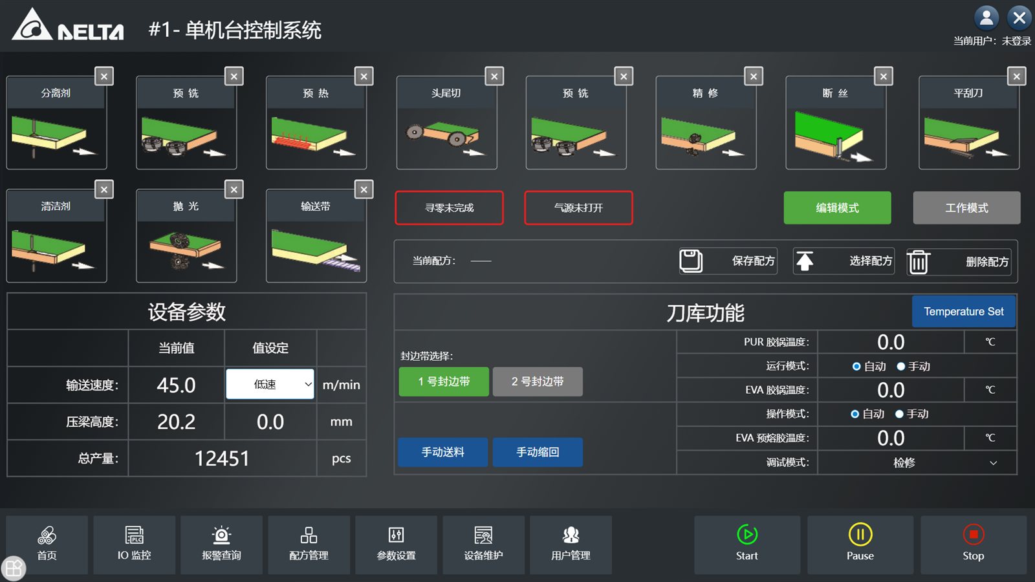Open the 预热 station card
This screenshot has height=582, width=1035.
316,123
